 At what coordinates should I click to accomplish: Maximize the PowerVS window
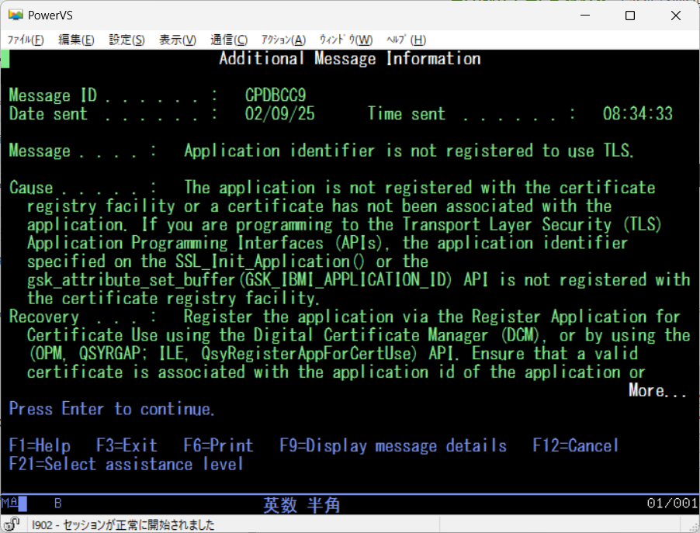point(630,16)
